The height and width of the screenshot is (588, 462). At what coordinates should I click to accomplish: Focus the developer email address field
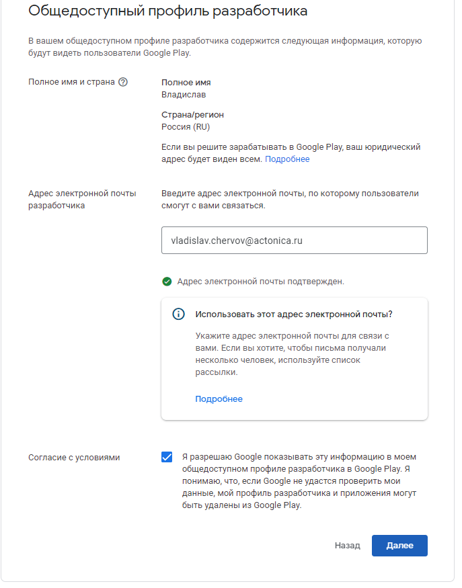point(295,240)
